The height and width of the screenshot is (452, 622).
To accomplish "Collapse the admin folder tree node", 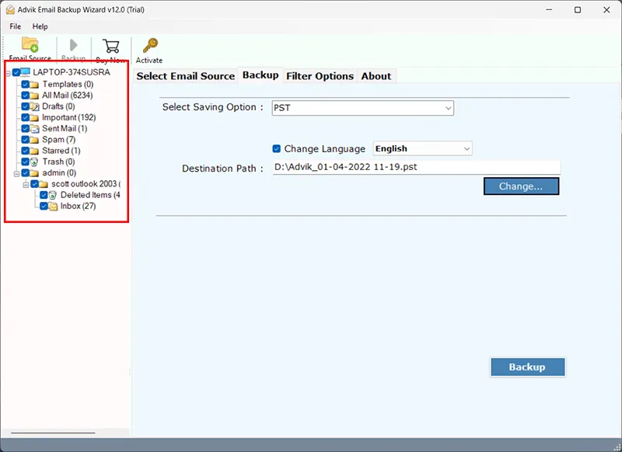I will (16, 173).
